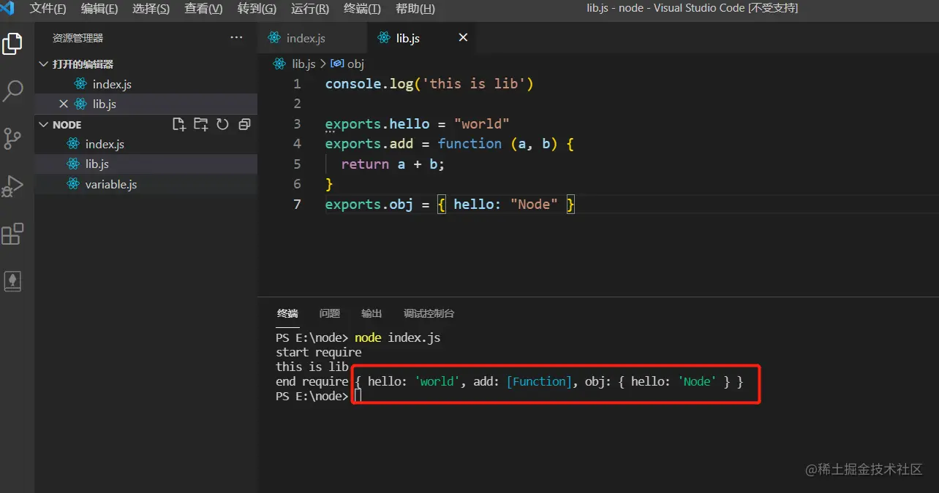
Task: Switch to the 输出 panel tab
Action: point(372,313)
